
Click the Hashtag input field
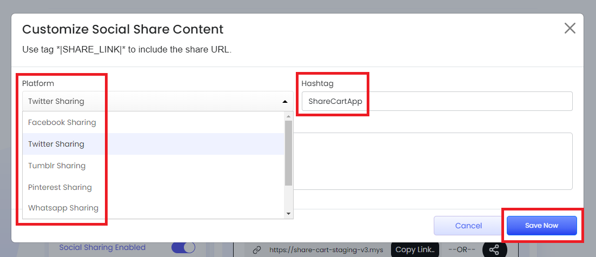click(437, 102)
